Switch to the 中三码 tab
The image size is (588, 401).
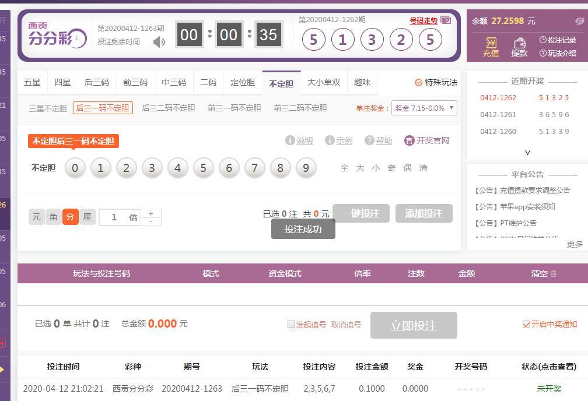(x=174, y=82)
